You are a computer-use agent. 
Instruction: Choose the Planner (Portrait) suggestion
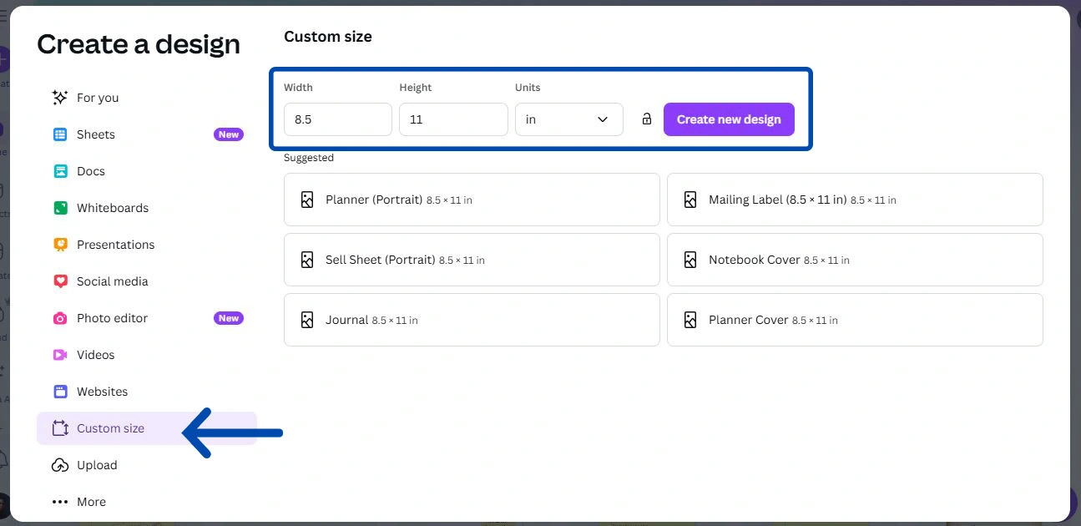pos(472,200)
